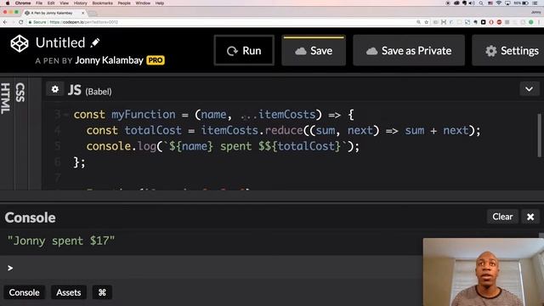The image size is (544, 306).
Task: Open the History menu
Action: coord(80,3)
